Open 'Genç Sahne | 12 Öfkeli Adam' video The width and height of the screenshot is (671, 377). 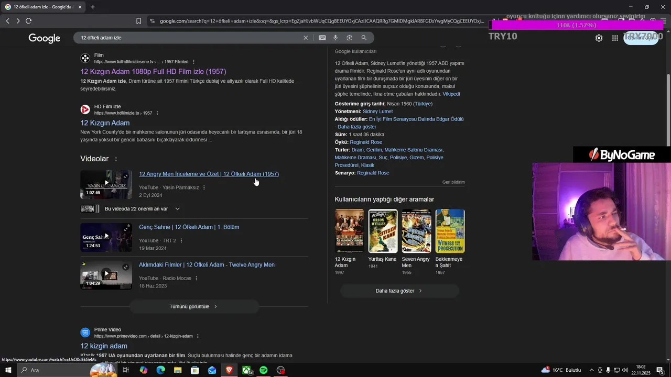coord(189,227)
